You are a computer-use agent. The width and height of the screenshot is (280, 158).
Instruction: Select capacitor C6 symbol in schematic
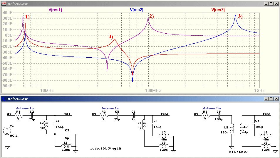[134, 115]
